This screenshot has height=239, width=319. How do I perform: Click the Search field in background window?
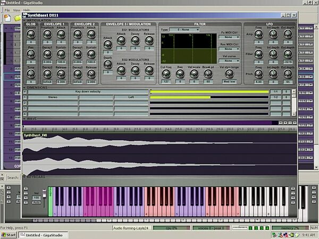(x=13, y=177)
